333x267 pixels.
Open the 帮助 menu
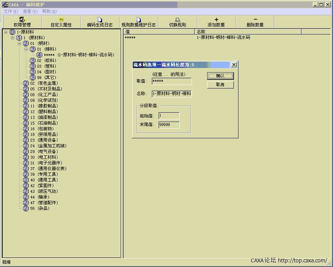coord(49,12)
